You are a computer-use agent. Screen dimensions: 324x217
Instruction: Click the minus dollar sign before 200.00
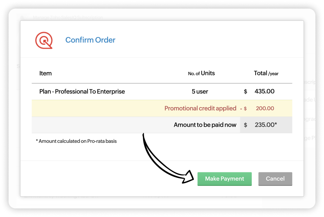(x=243, y=108)
